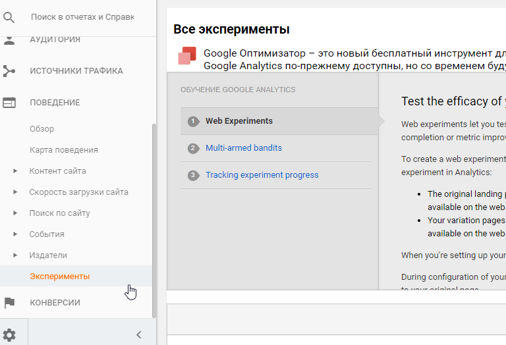Expand Контент сайта submenu arrow
The image size is (506, 345).
coord(15,171)
